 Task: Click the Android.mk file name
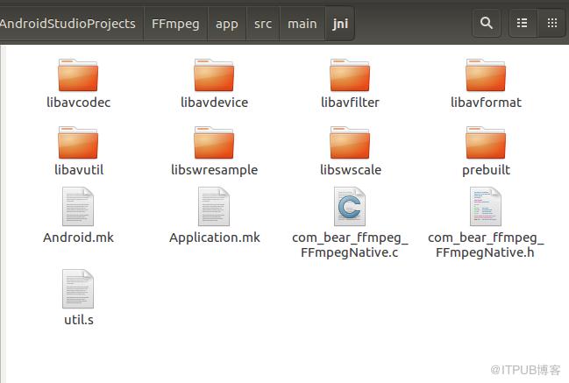(78, 238)
